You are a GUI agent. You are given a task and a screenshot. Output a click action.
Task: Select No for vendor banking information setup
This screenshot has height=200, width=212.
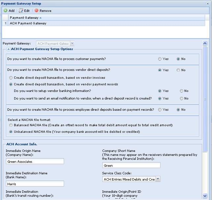click(182, 91)
